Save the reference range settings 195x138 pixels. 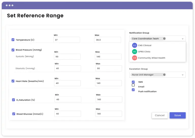(177, 115)
